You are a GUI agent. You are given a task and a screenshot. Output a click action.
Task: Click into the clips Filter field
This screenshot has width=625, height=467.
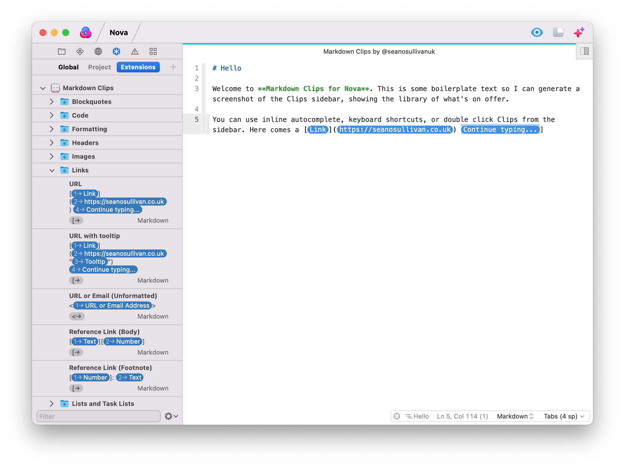[98, 416]
